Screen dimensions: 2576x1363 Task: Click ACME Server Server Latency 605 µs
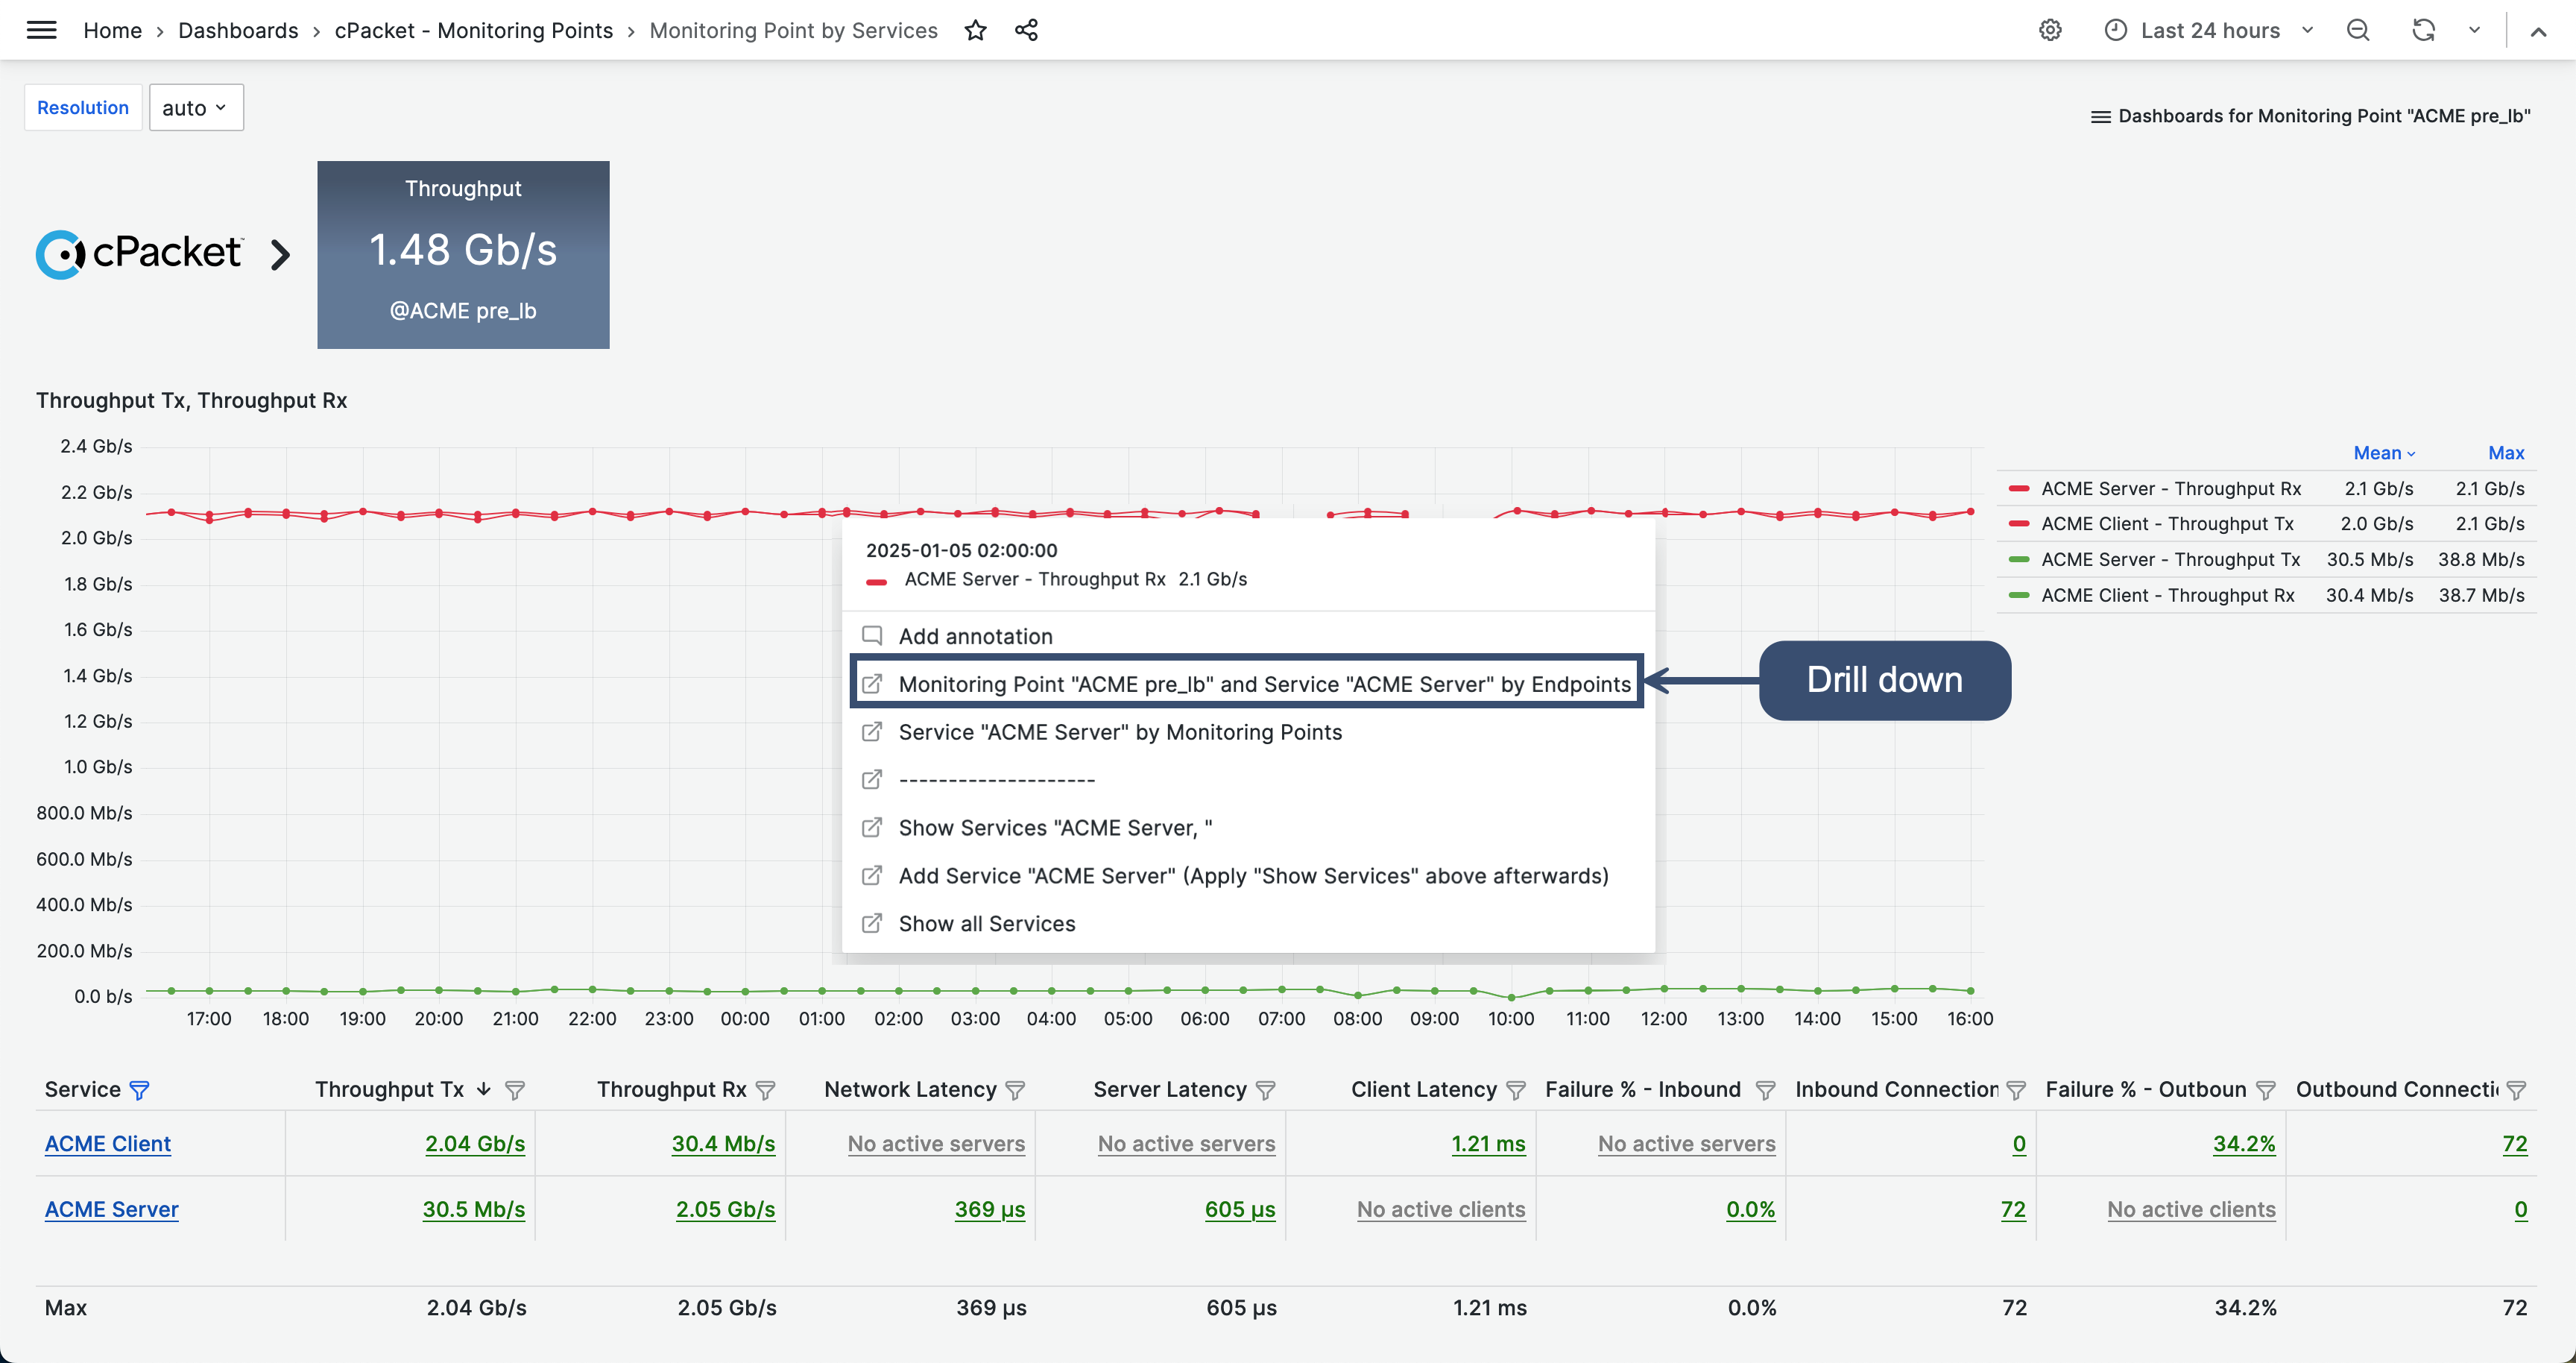coord(1240,1209)
